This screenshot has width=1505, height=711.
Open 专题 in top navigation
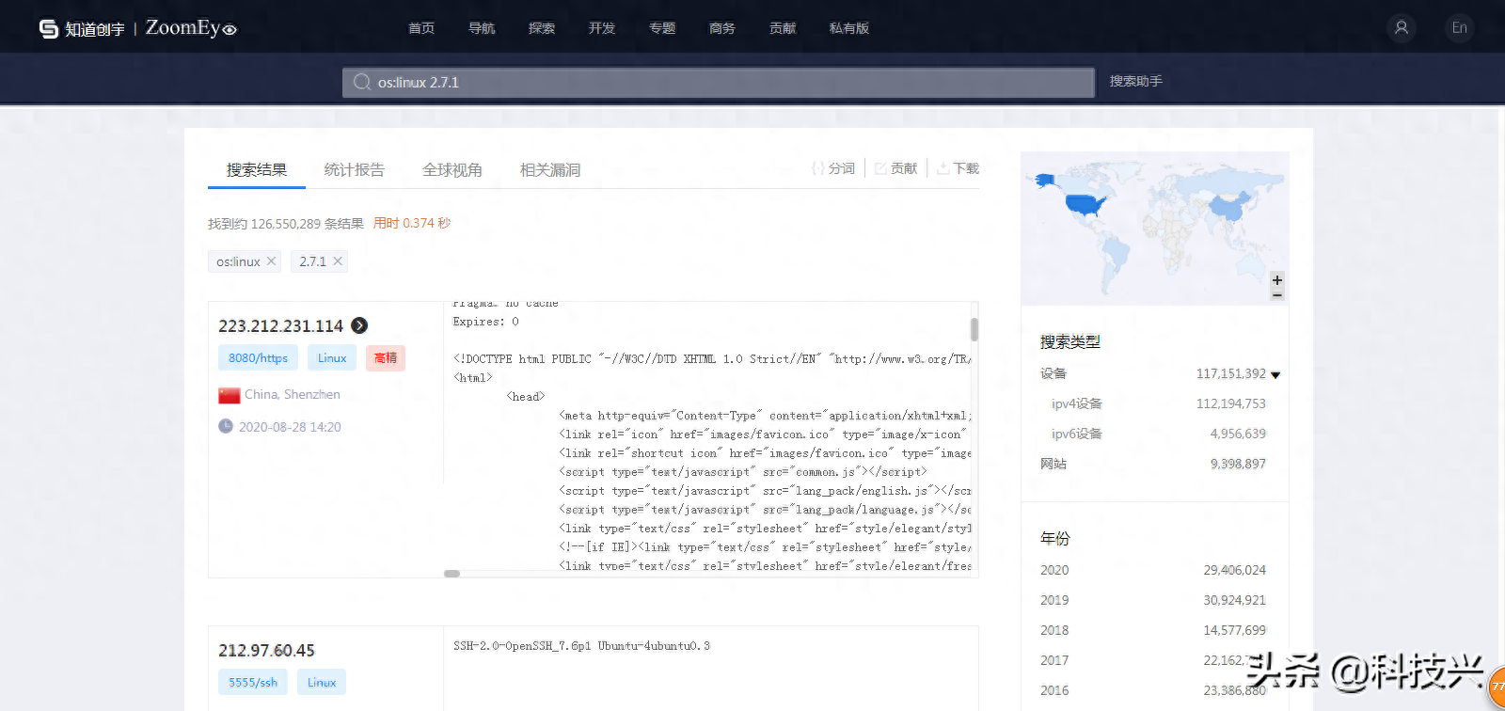point(662,28)
